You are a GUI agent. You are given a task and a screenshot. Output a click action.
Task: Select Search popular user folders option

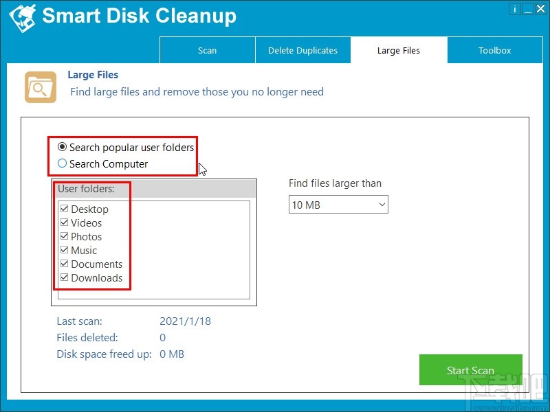coord(126,148)
